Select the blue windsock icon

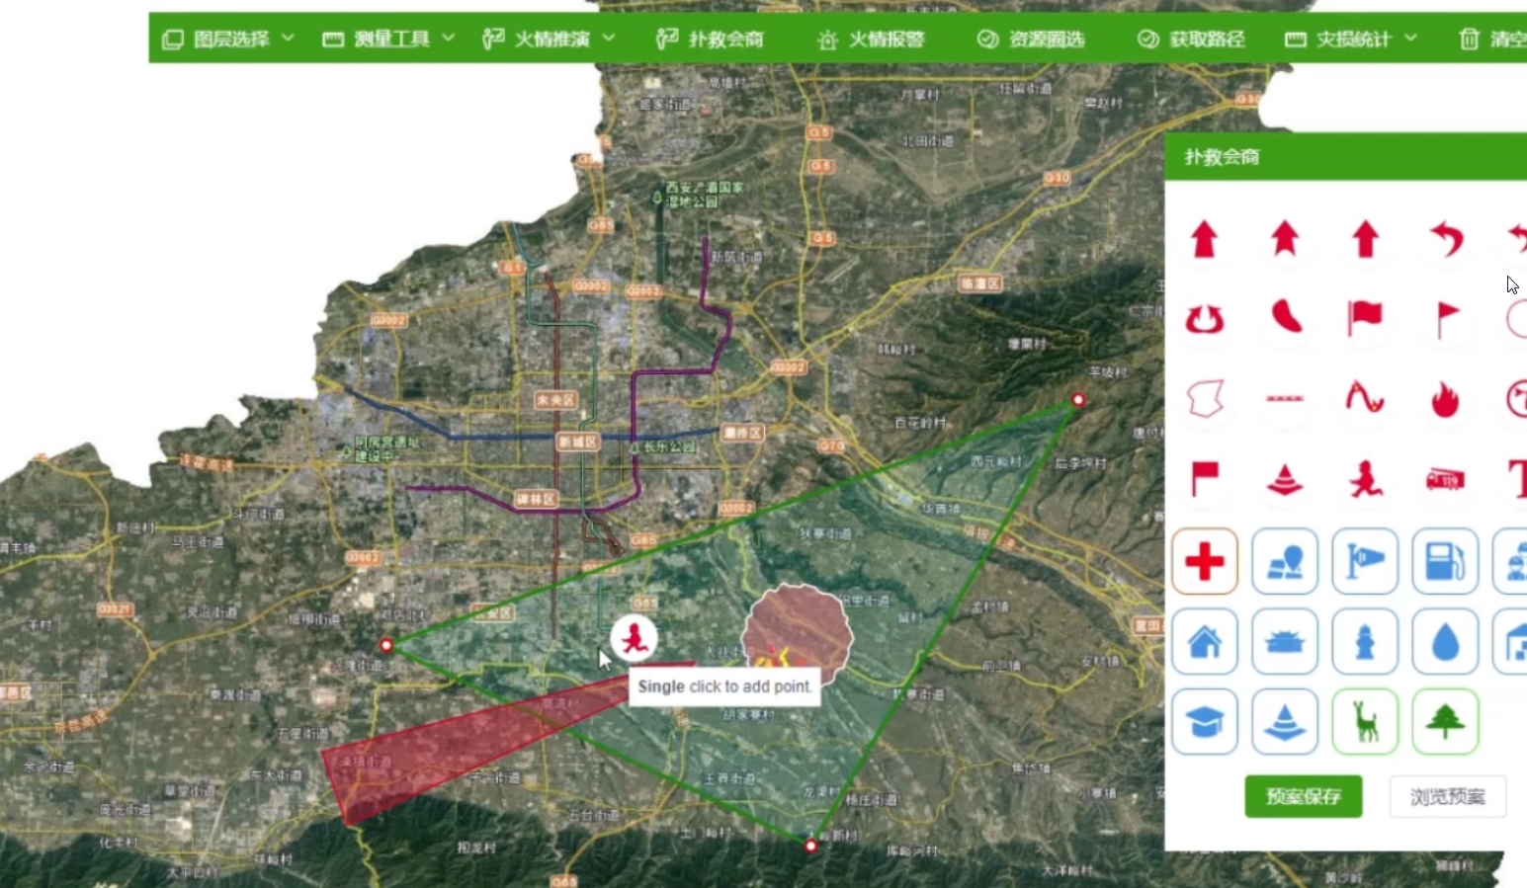[1365, 561]
